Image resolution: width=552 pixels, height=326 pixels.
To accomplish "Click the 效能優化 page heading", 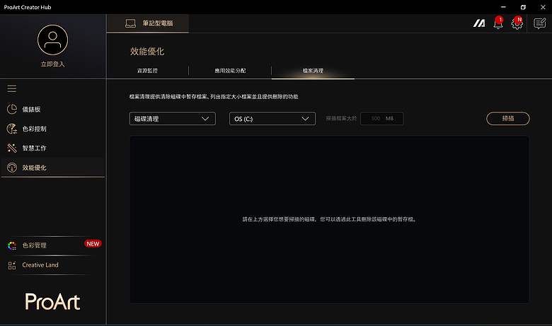I will coord(147,52).
